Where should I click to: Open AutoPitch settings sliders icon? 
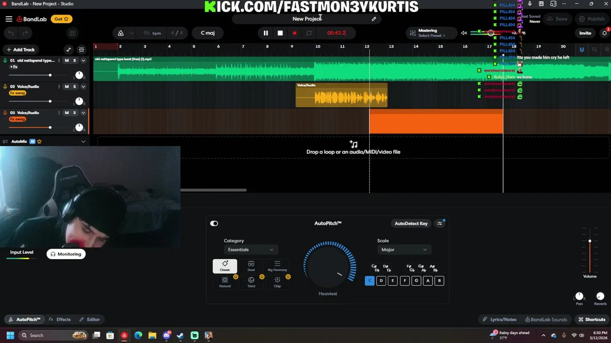440,223
